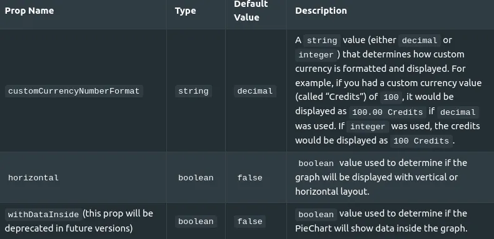
Task: Click the inline '100' code value
Action: coord(391,97)
